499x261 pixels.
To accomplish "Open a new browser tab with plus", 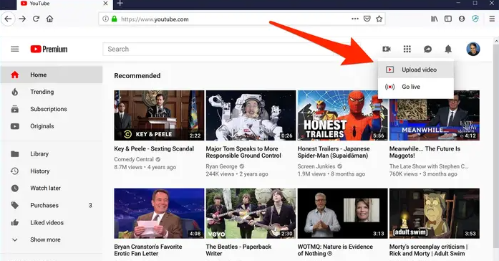I will pos(120,3).
